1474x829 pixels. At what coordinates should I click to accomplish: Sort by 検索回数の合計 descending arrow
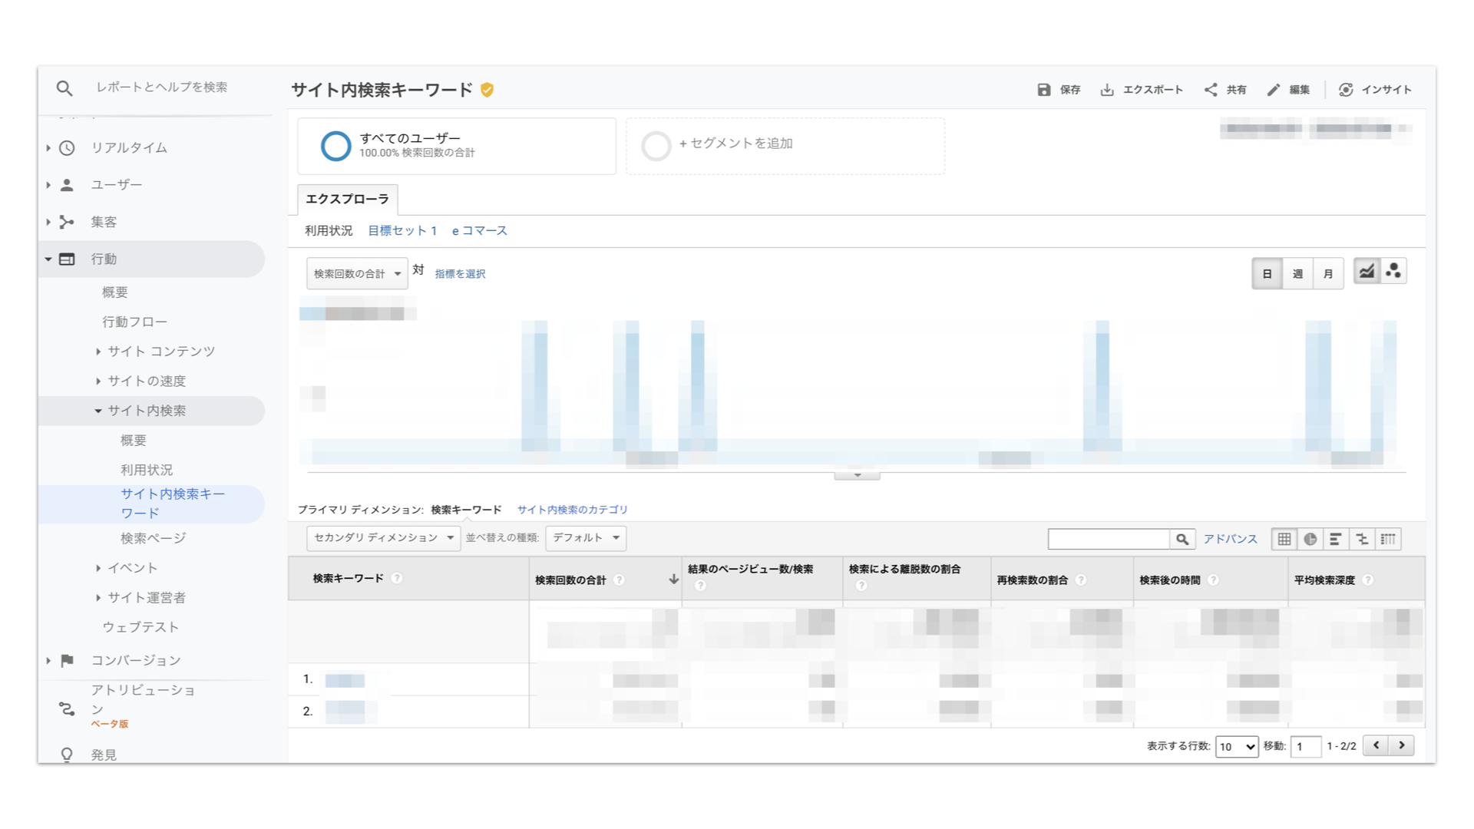[x=673, y=580]
